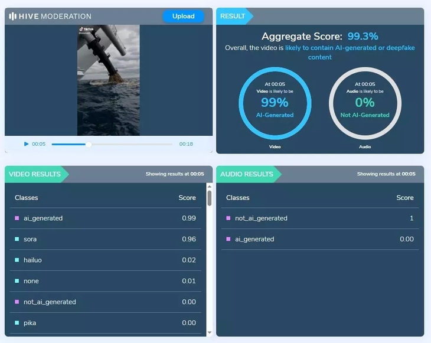Screen dimensions: 431x343
Task: Click the Hive Moderation logo icon
Action: tap(12, 17)
